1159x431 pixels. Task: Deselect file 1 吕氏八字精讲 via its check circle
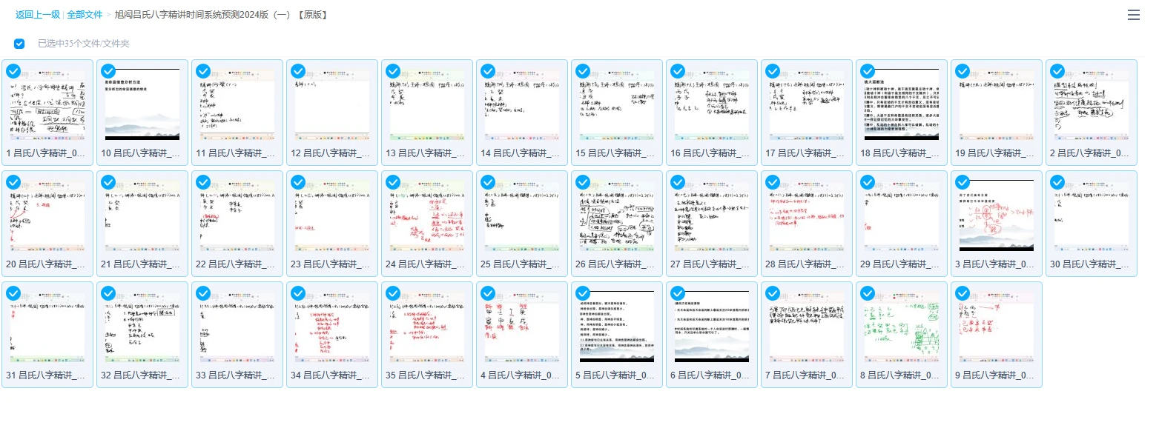click(13, 71)
